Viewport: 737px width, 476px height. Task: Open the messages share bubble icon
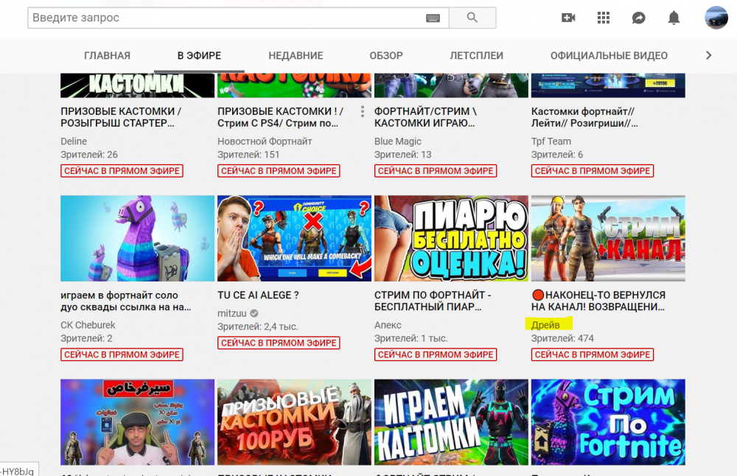click(639, 18)
